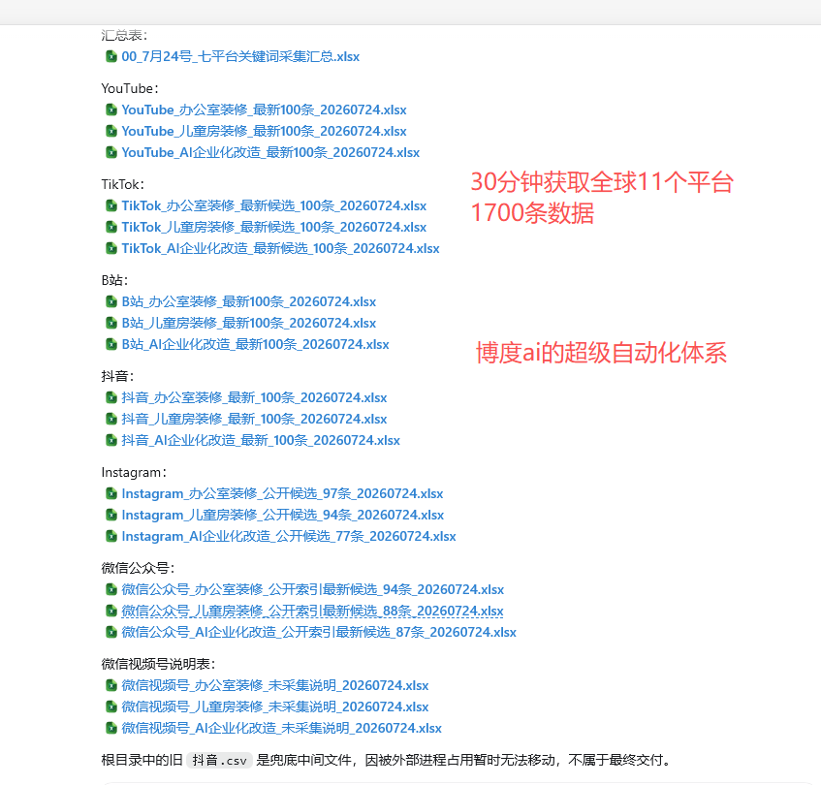This screenshot has height=785, width=821.
Task: Open Instagram_办公室装修_公开候选_97条 file link
Action: click(x=282, y=494)
